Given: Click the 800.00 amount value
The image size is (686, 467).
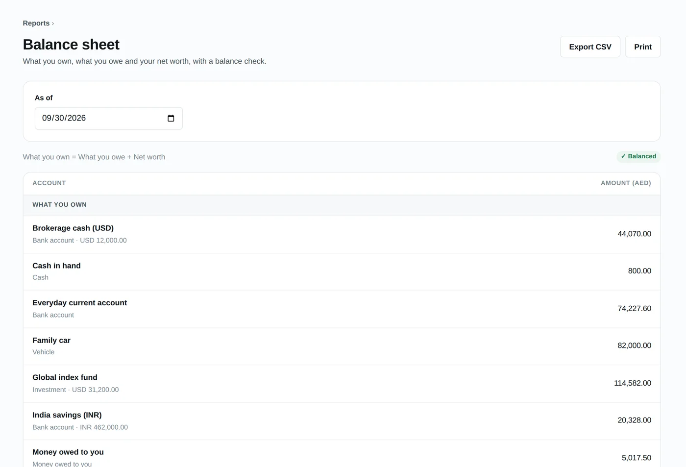Looking at the screenshot, I should (639, 270).
